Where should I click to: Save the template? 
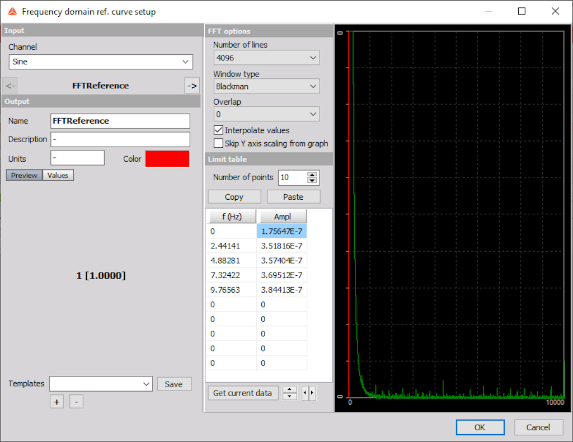[x=174, y=384]
